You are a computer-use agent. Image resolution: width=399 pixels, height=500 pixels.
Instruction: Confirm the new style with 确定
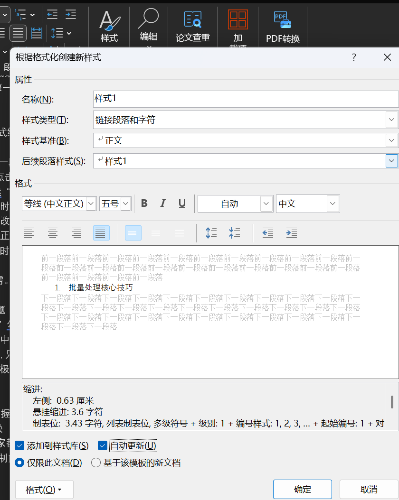302,489
